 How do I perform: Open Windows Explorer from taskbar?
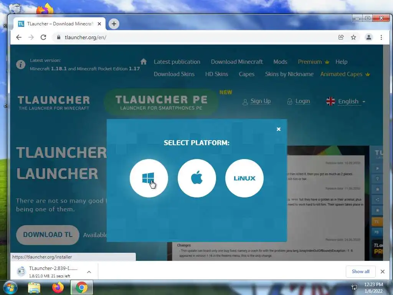coord(34,288)
